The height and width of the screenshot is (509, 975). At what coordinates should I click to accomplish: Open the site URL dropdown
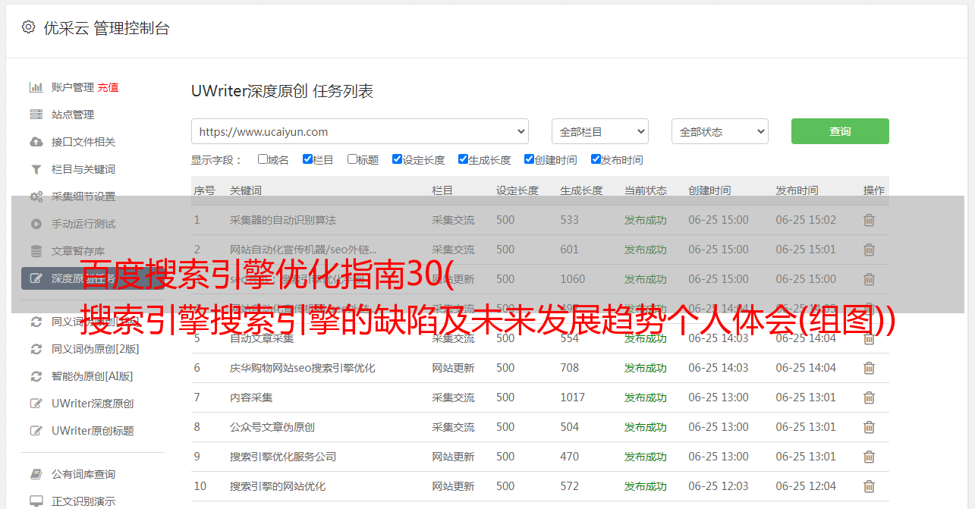pyautogui.click(x=360, y=131)
